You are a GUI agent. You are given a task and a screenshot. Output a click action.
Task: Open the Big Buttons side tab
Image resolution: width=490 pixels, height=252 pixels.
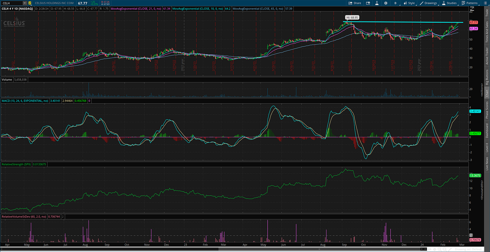(486, 77)
